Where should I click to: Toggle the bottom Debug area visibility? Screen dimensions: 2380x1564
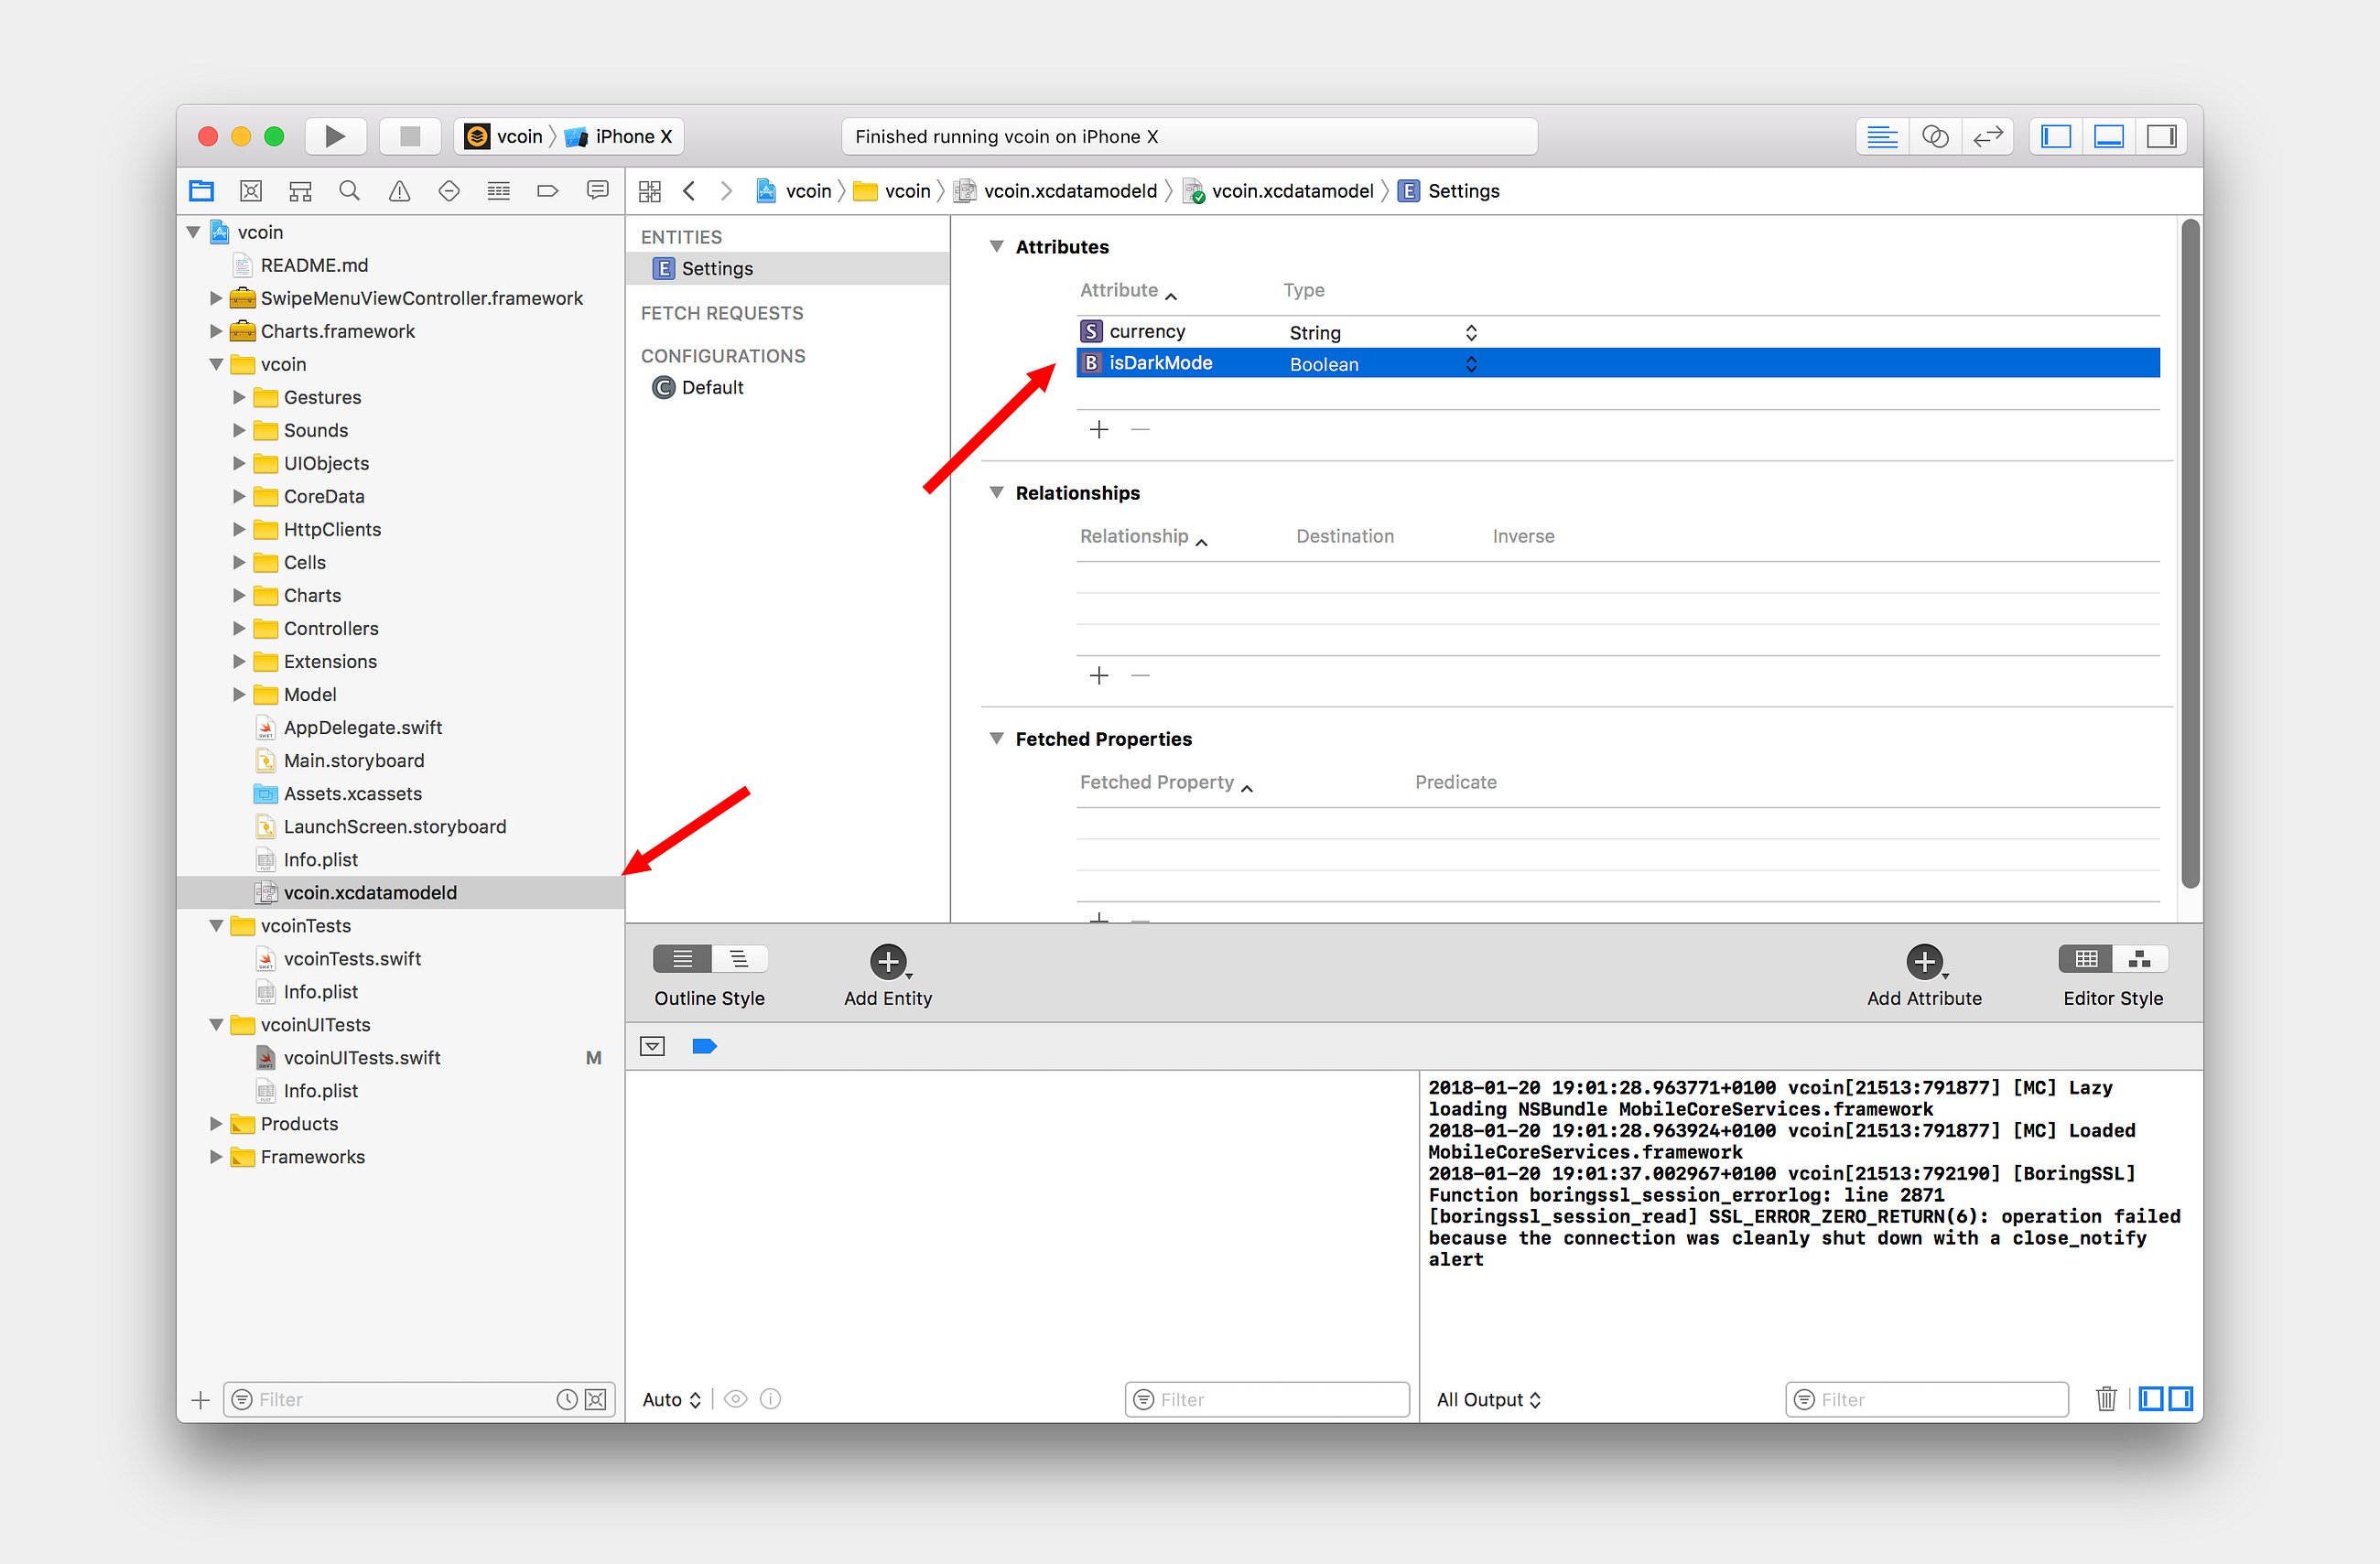point(2108,136)
